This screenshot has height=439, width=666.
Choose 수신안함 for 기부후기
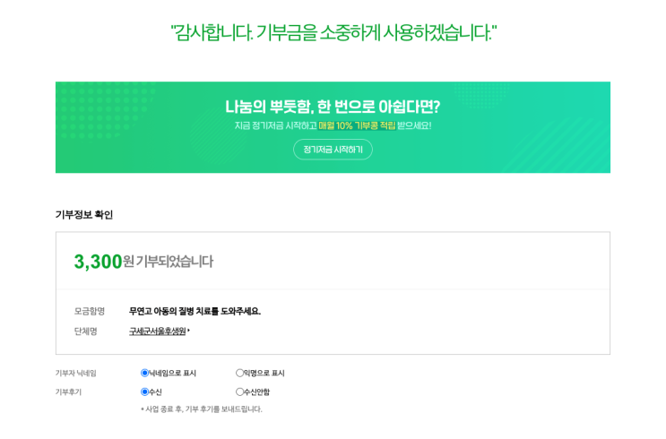tap(240, 392)
